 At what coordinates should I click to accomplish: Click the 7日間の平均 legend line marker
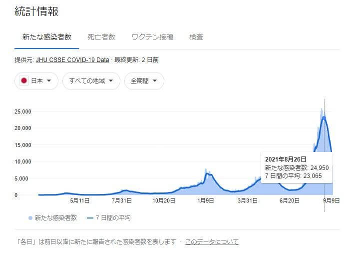tap(90, 218)
